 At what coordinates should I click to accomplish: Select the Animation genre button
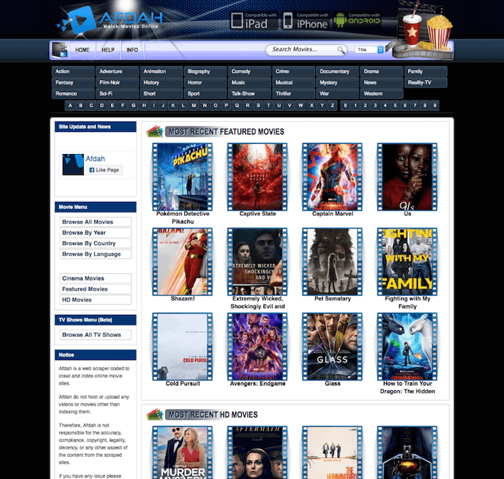161,71
